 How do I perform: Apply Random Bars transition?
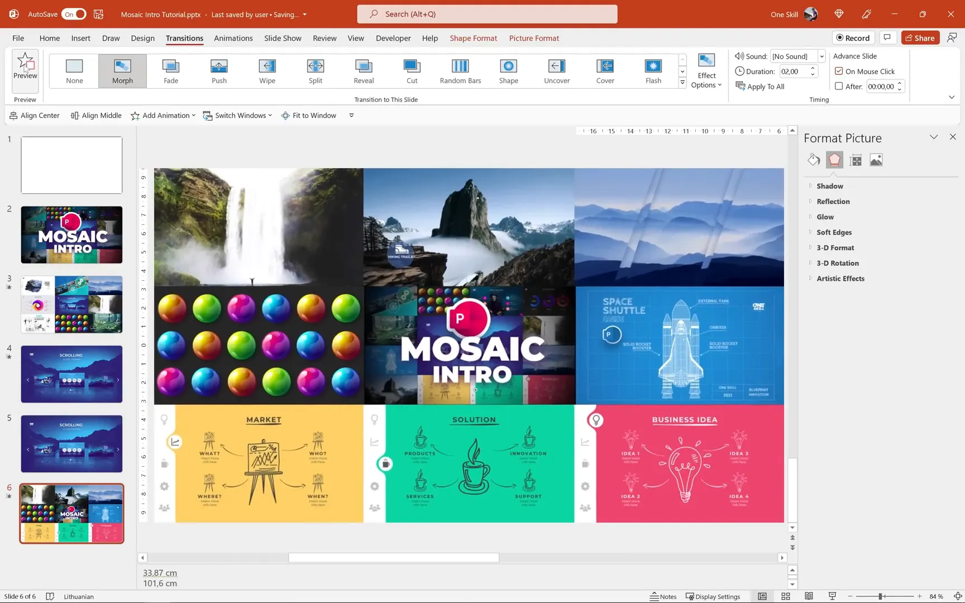[x=460, y=71]
